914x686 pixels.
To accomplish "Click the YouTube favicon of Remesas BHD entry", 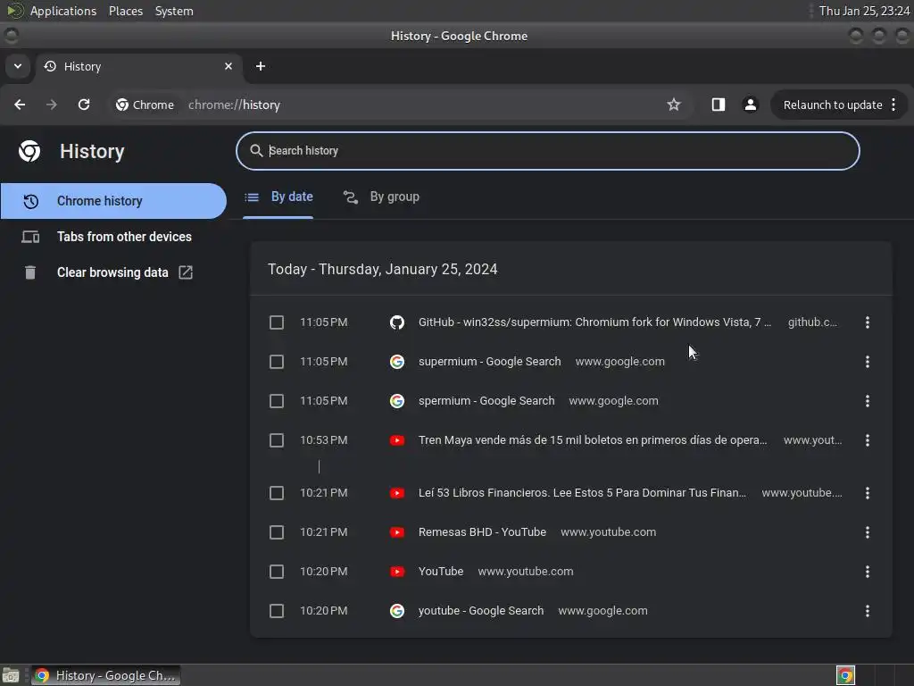I will (397, 532).
